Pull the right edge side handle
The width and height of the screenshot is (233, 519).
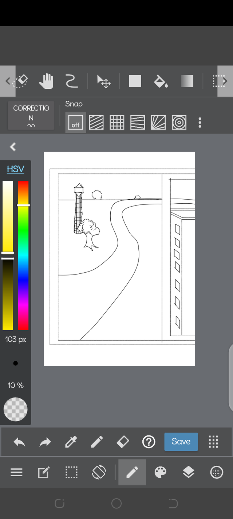(x=231, y=377)
